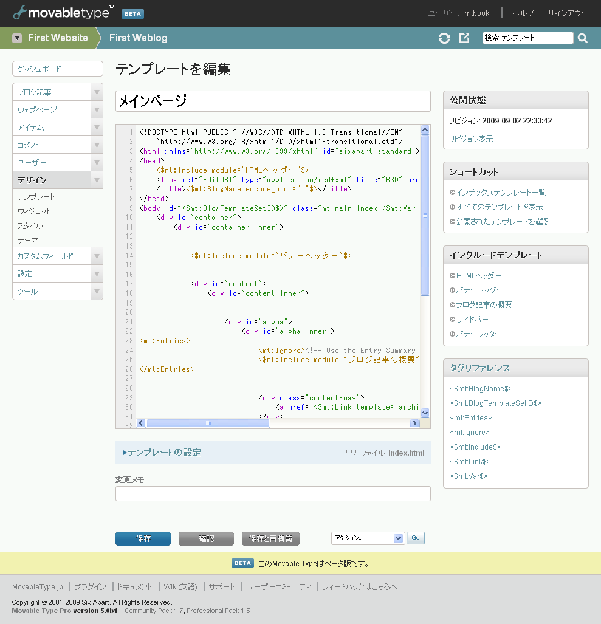This screenshot has width=601, height=624.
Task: Go to the First Weblog breadcrumb
Action: point(138,38)
